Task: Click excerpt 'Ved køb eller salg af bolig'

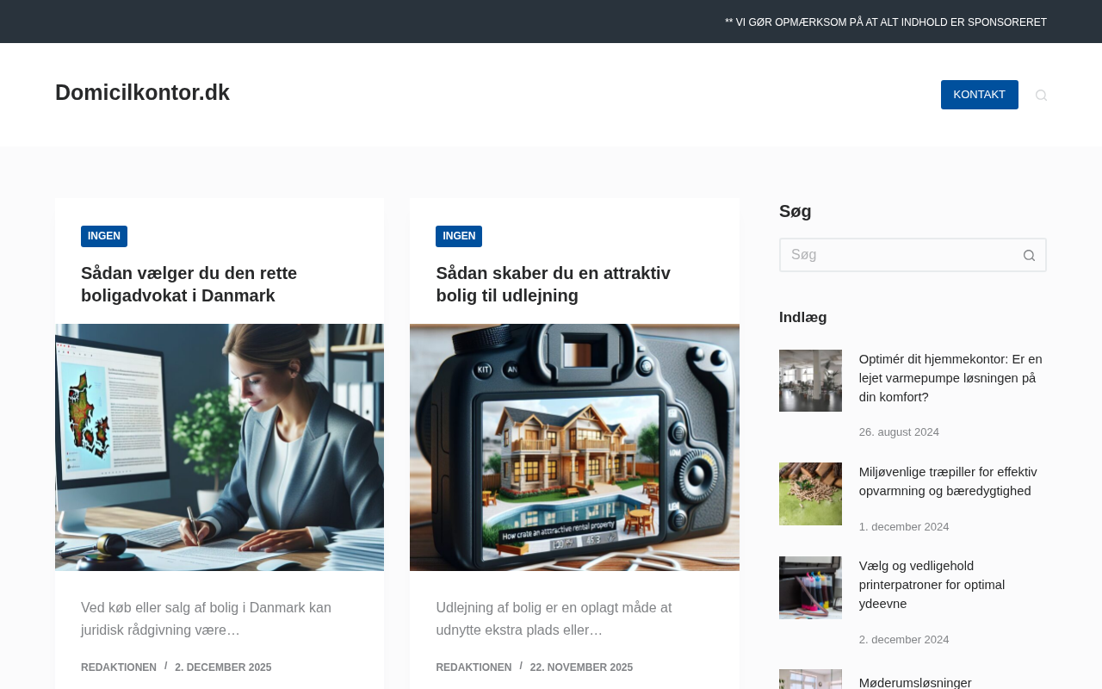Action: coord(206,619)
